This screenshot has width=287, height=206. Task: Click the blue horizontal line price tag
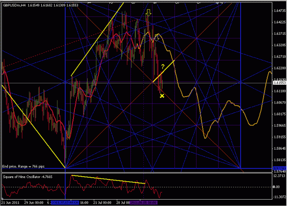pyautogui.click(x=280, y=168)
